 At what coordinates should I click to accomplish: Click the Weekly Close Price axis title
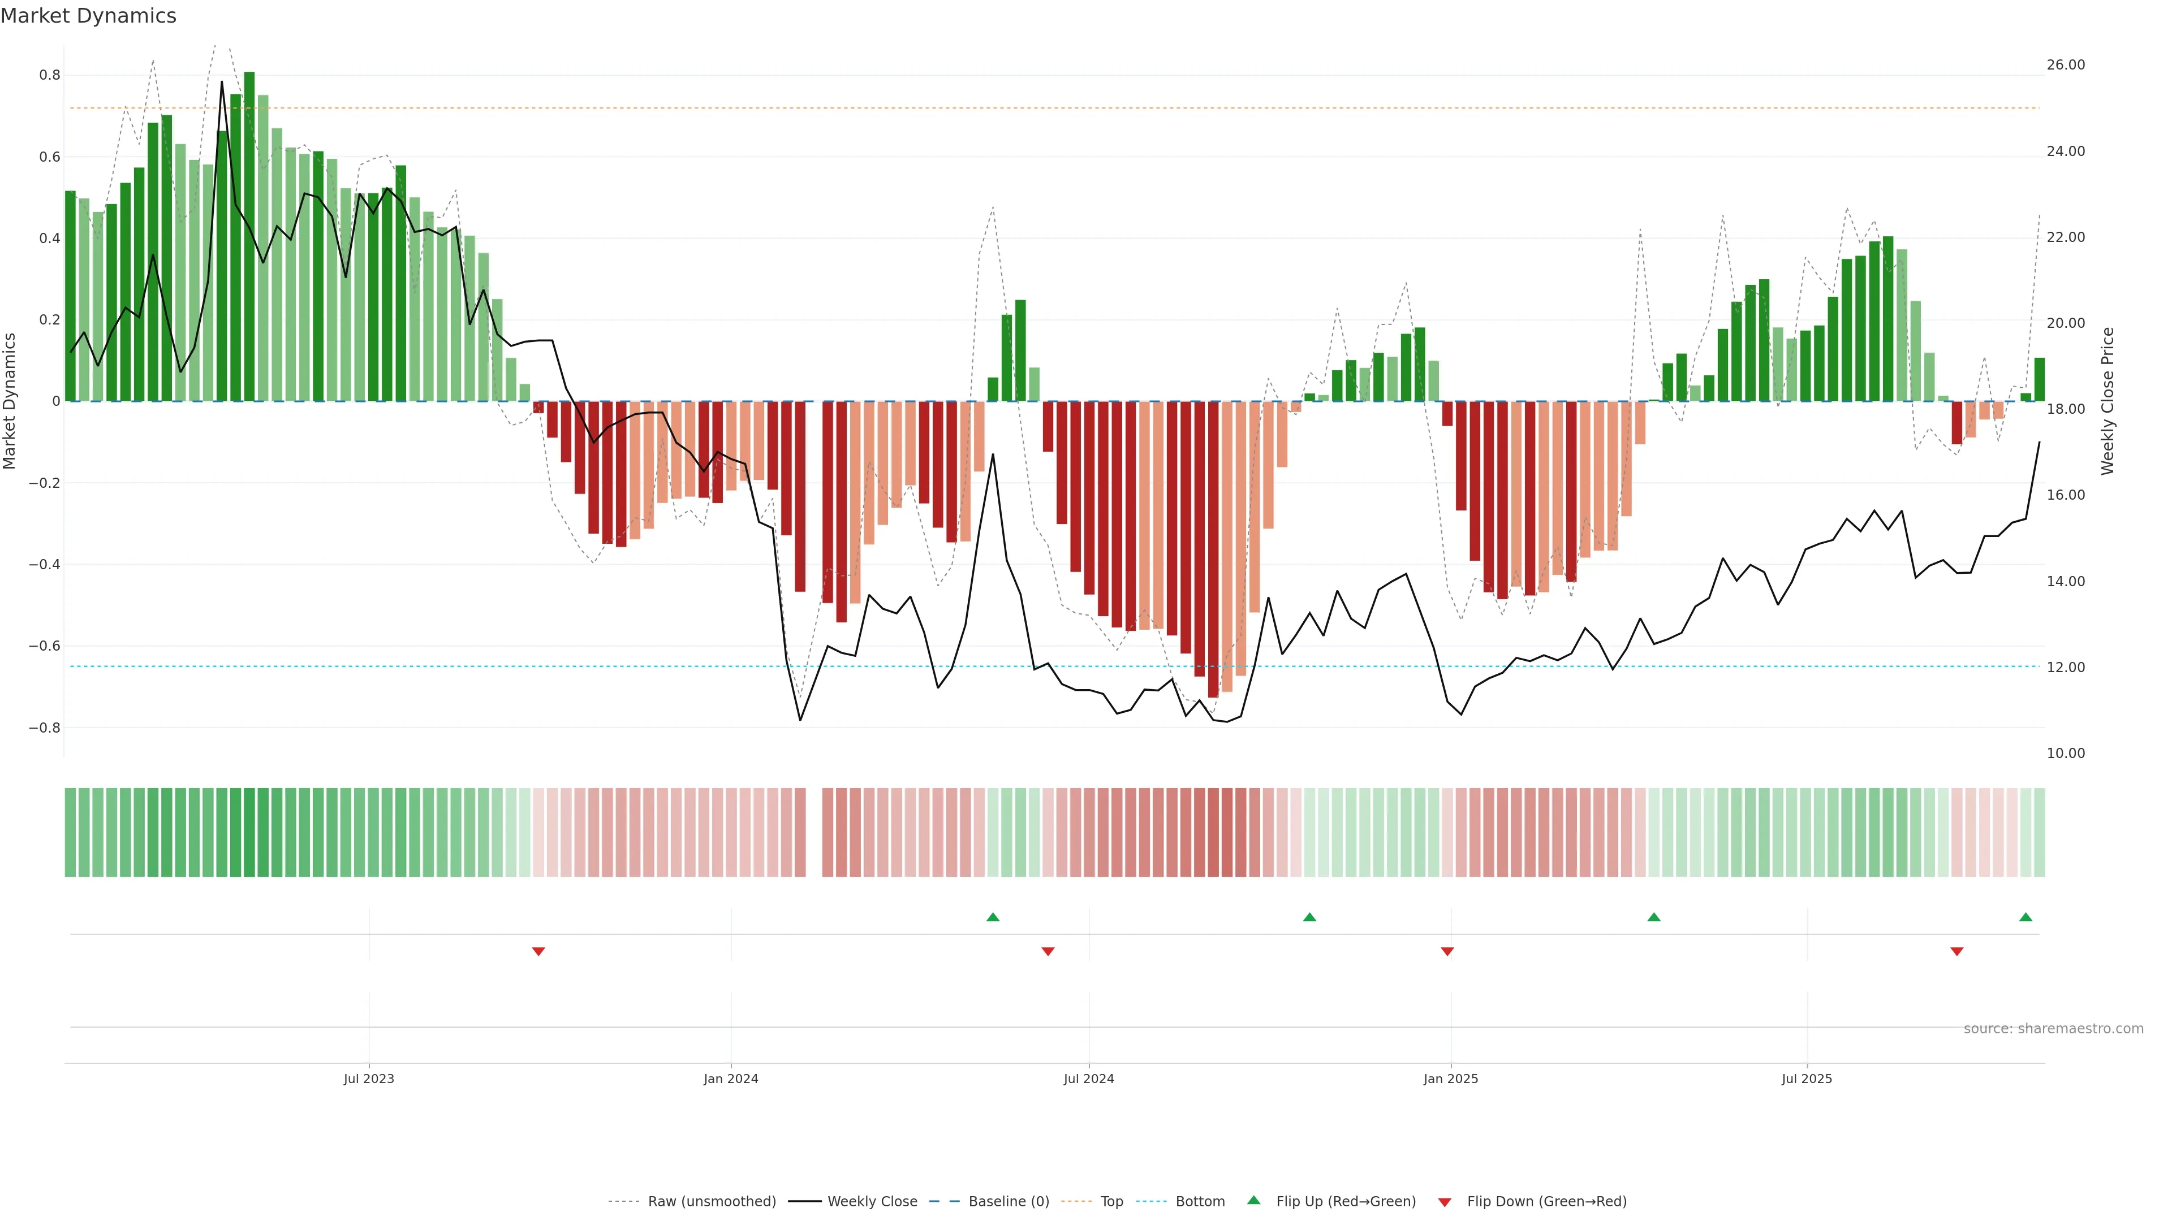[2107, 401]
